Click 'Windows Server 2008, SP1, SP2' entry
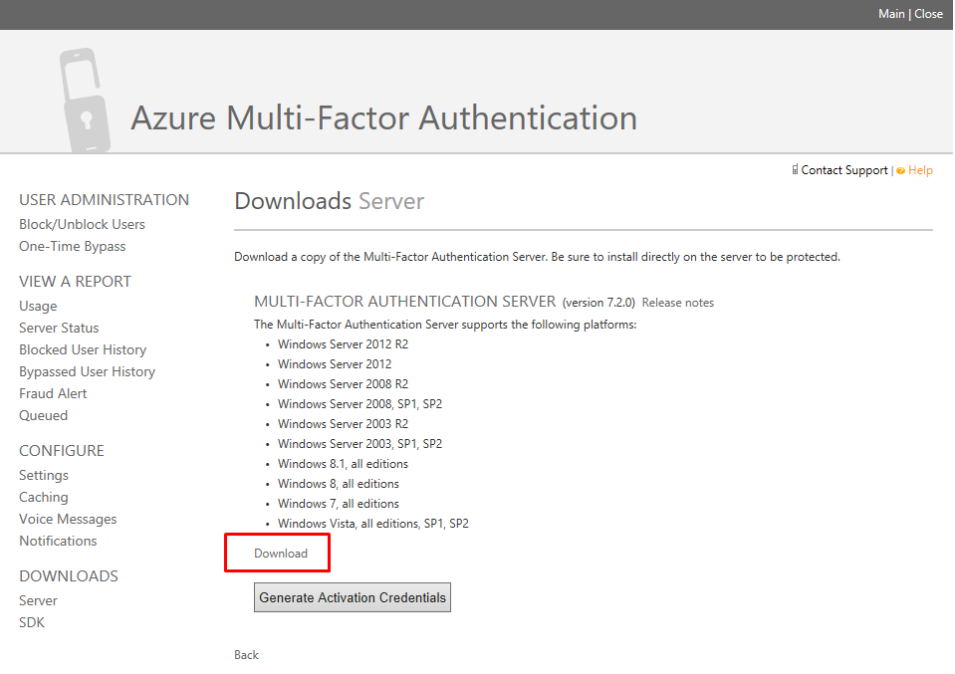Image resolution: width=955 pixels, height=674 pixels. [x=359, y=403]
